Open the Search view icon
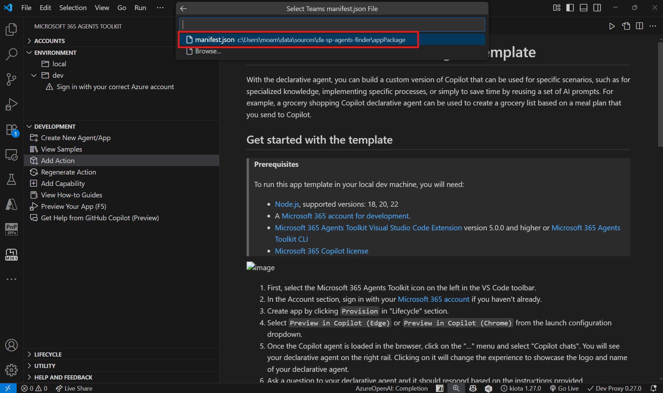The width and height of the screenshot is (663, 393). (x=11, y=54)
